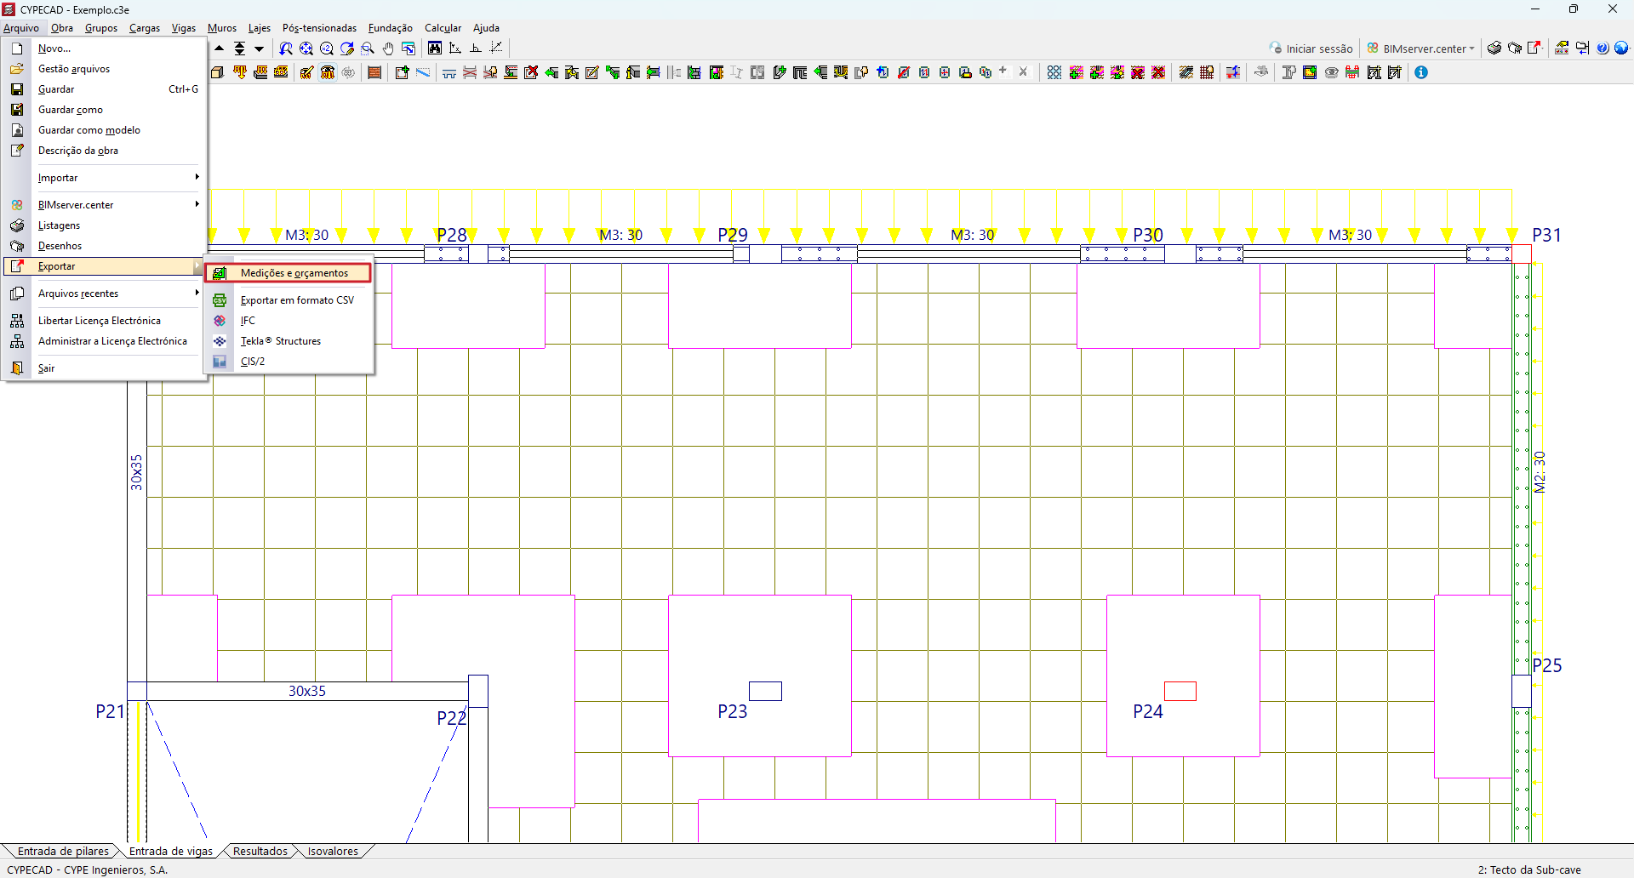
Task: Click the blue information circle icon
Action: 1421,72
